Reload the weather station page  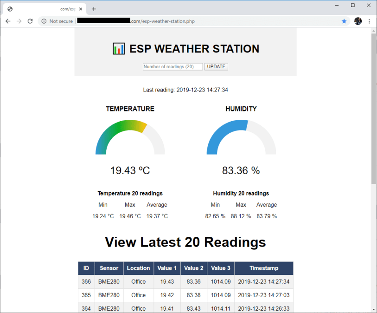click(30, 21)
